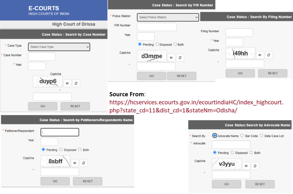Play audio for l49hh captcha
Screen dimensions: 293x194
point(260,55)
